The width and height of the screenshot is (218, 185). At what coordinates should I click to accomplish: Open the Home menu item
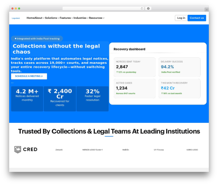31,18
